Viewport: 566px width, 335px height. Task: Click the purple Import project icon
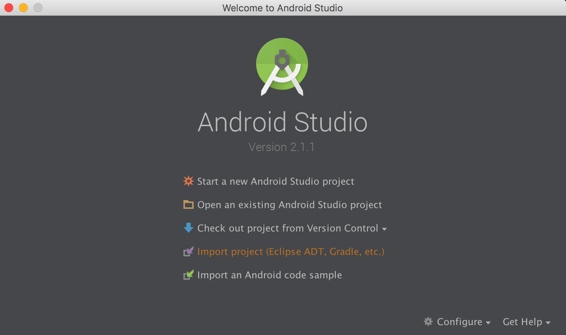point(188,251)
